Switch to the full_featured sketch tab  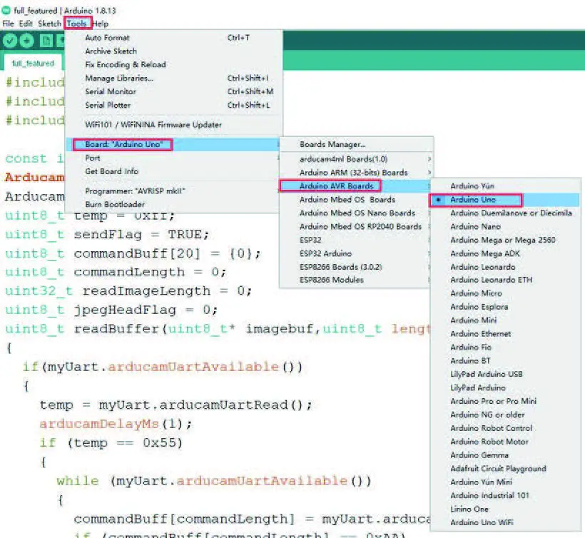tap(34, 63)
